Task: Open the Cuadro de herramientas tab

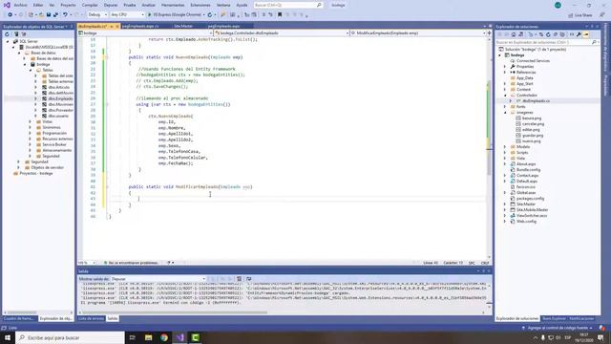Action: [x=19, y=318]
